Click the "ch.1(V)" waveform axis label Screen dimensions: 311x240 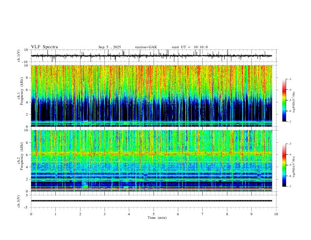pyautogui.click(x=19, y=56)
